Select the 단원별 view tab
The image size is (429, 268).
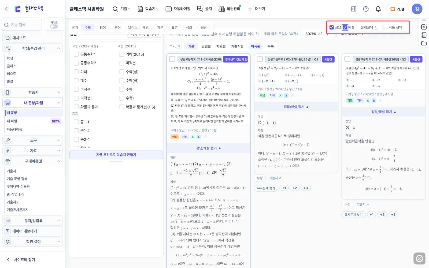(x=206, y=46)
